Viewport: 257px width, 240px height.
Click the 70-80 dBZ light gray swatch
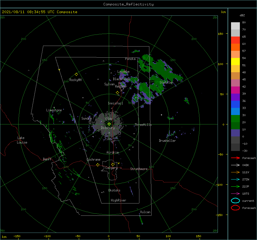(x=235, y=26)
